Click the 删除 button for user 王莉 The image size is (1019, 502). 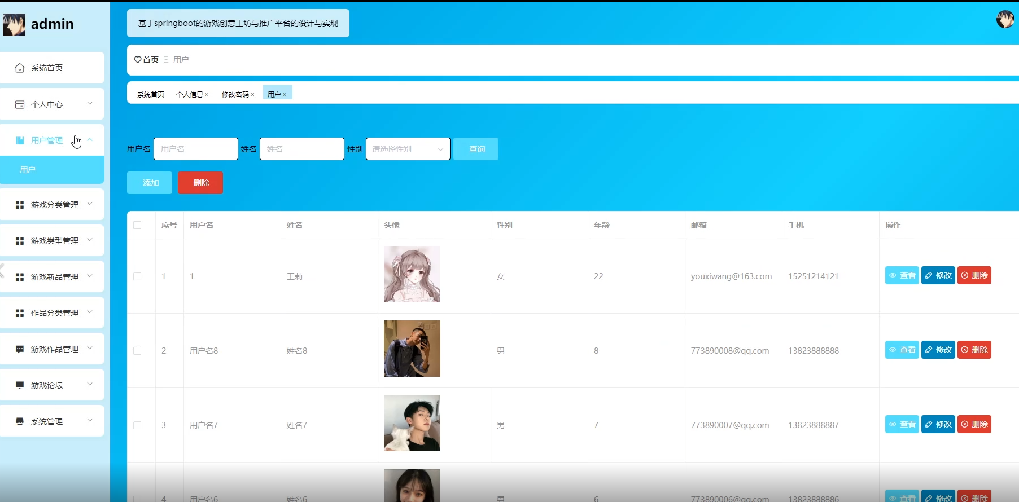[x=974, y=275]
